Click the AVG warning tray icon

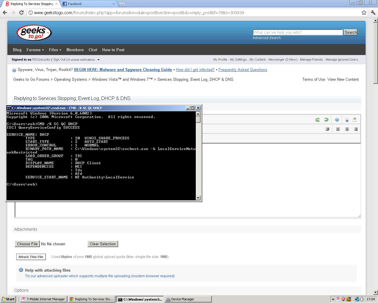click(349, 299)
